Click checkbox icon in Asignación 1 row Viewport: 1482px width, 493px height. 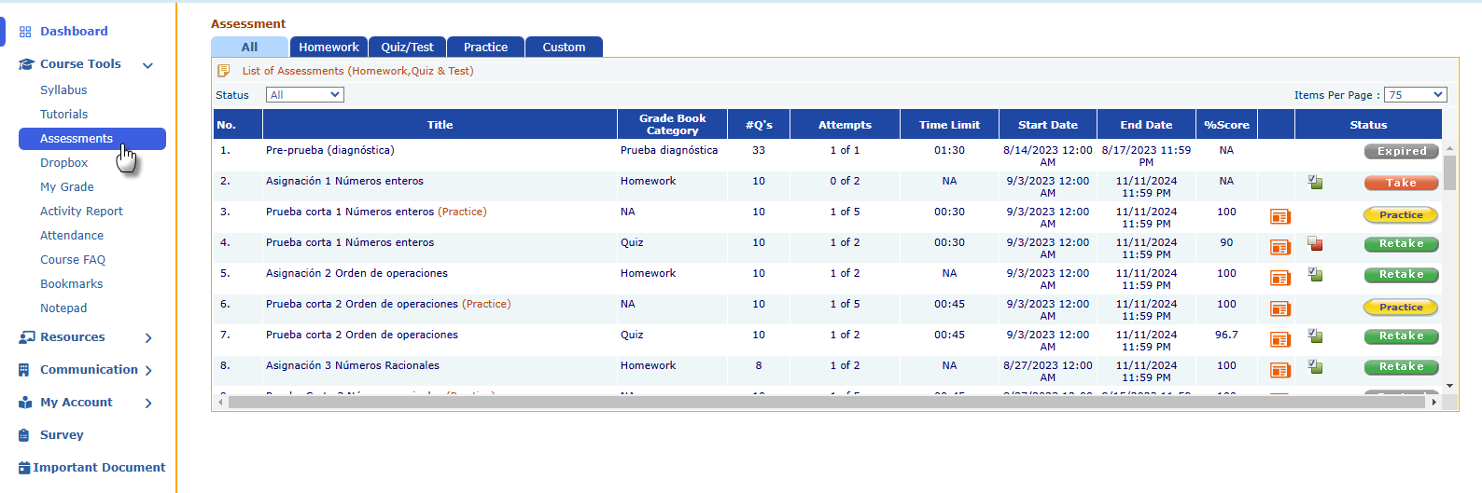tap(1315, 182)
